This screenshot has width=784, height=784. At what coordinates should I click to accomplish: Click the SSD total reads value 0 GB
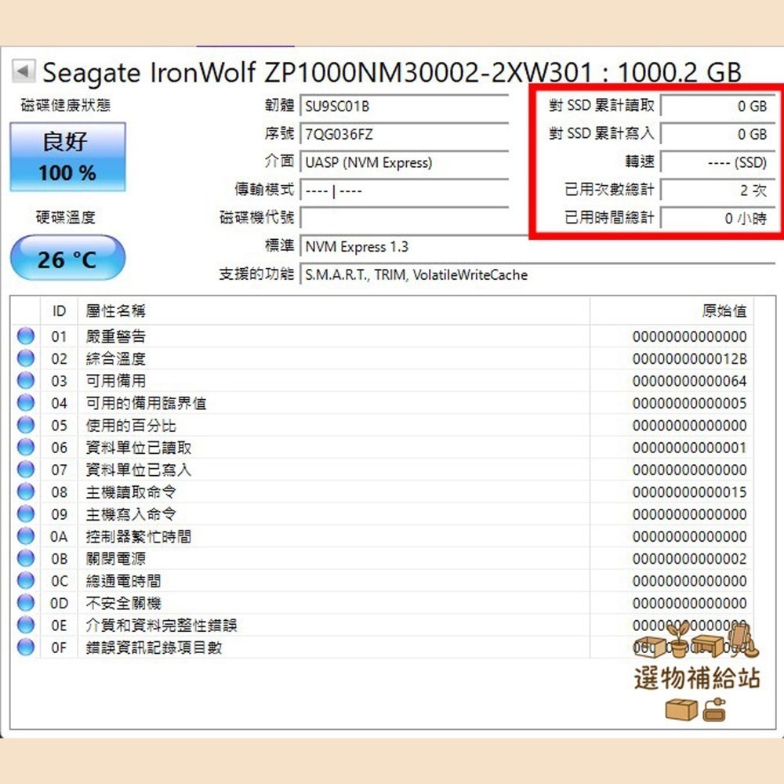tap(718, 106)
